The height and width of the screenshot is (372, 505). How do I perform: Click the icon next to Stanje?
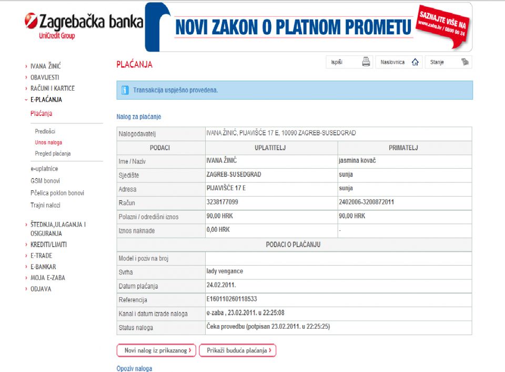464,62
